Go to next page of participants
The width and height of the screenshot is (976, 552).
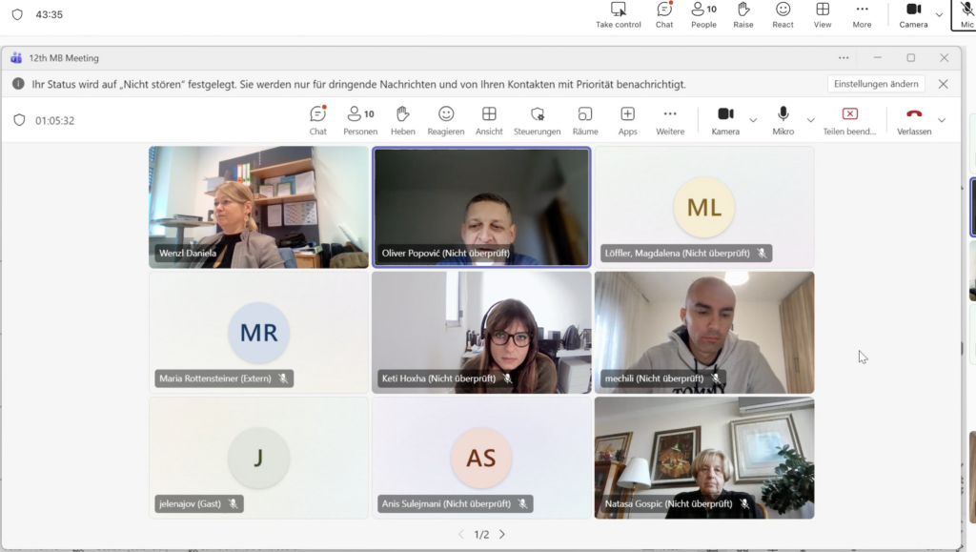tap(502, 535)
